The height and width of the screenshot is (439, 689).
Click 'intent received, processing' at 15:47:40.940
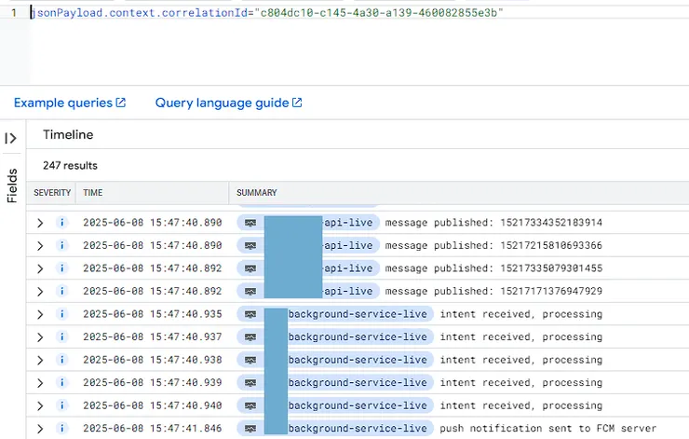[x=521, y=405]
